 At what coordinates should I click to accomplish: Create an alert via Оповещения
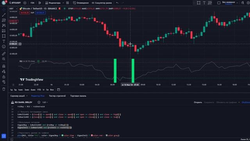coord(81,3)
